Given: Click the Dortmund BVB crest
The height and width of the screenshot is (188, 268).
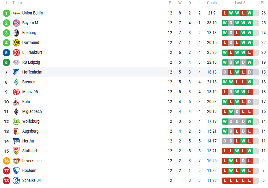Looking at the screenshot, I should coord(16,43).
